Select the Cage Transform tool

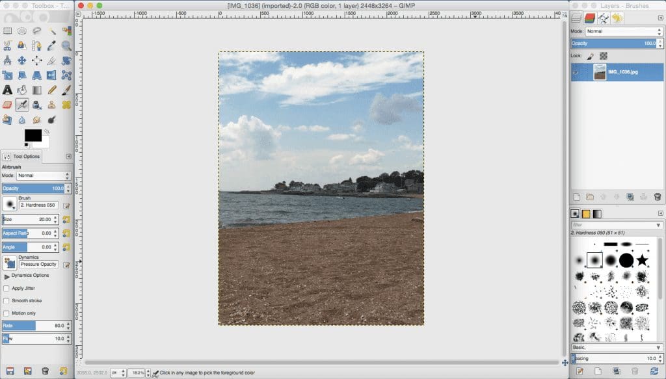pos(67,75)
